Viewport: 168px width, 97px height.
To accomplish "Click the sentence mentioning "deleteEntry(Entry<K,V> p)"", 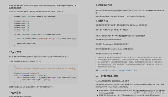I will [130, 12].
